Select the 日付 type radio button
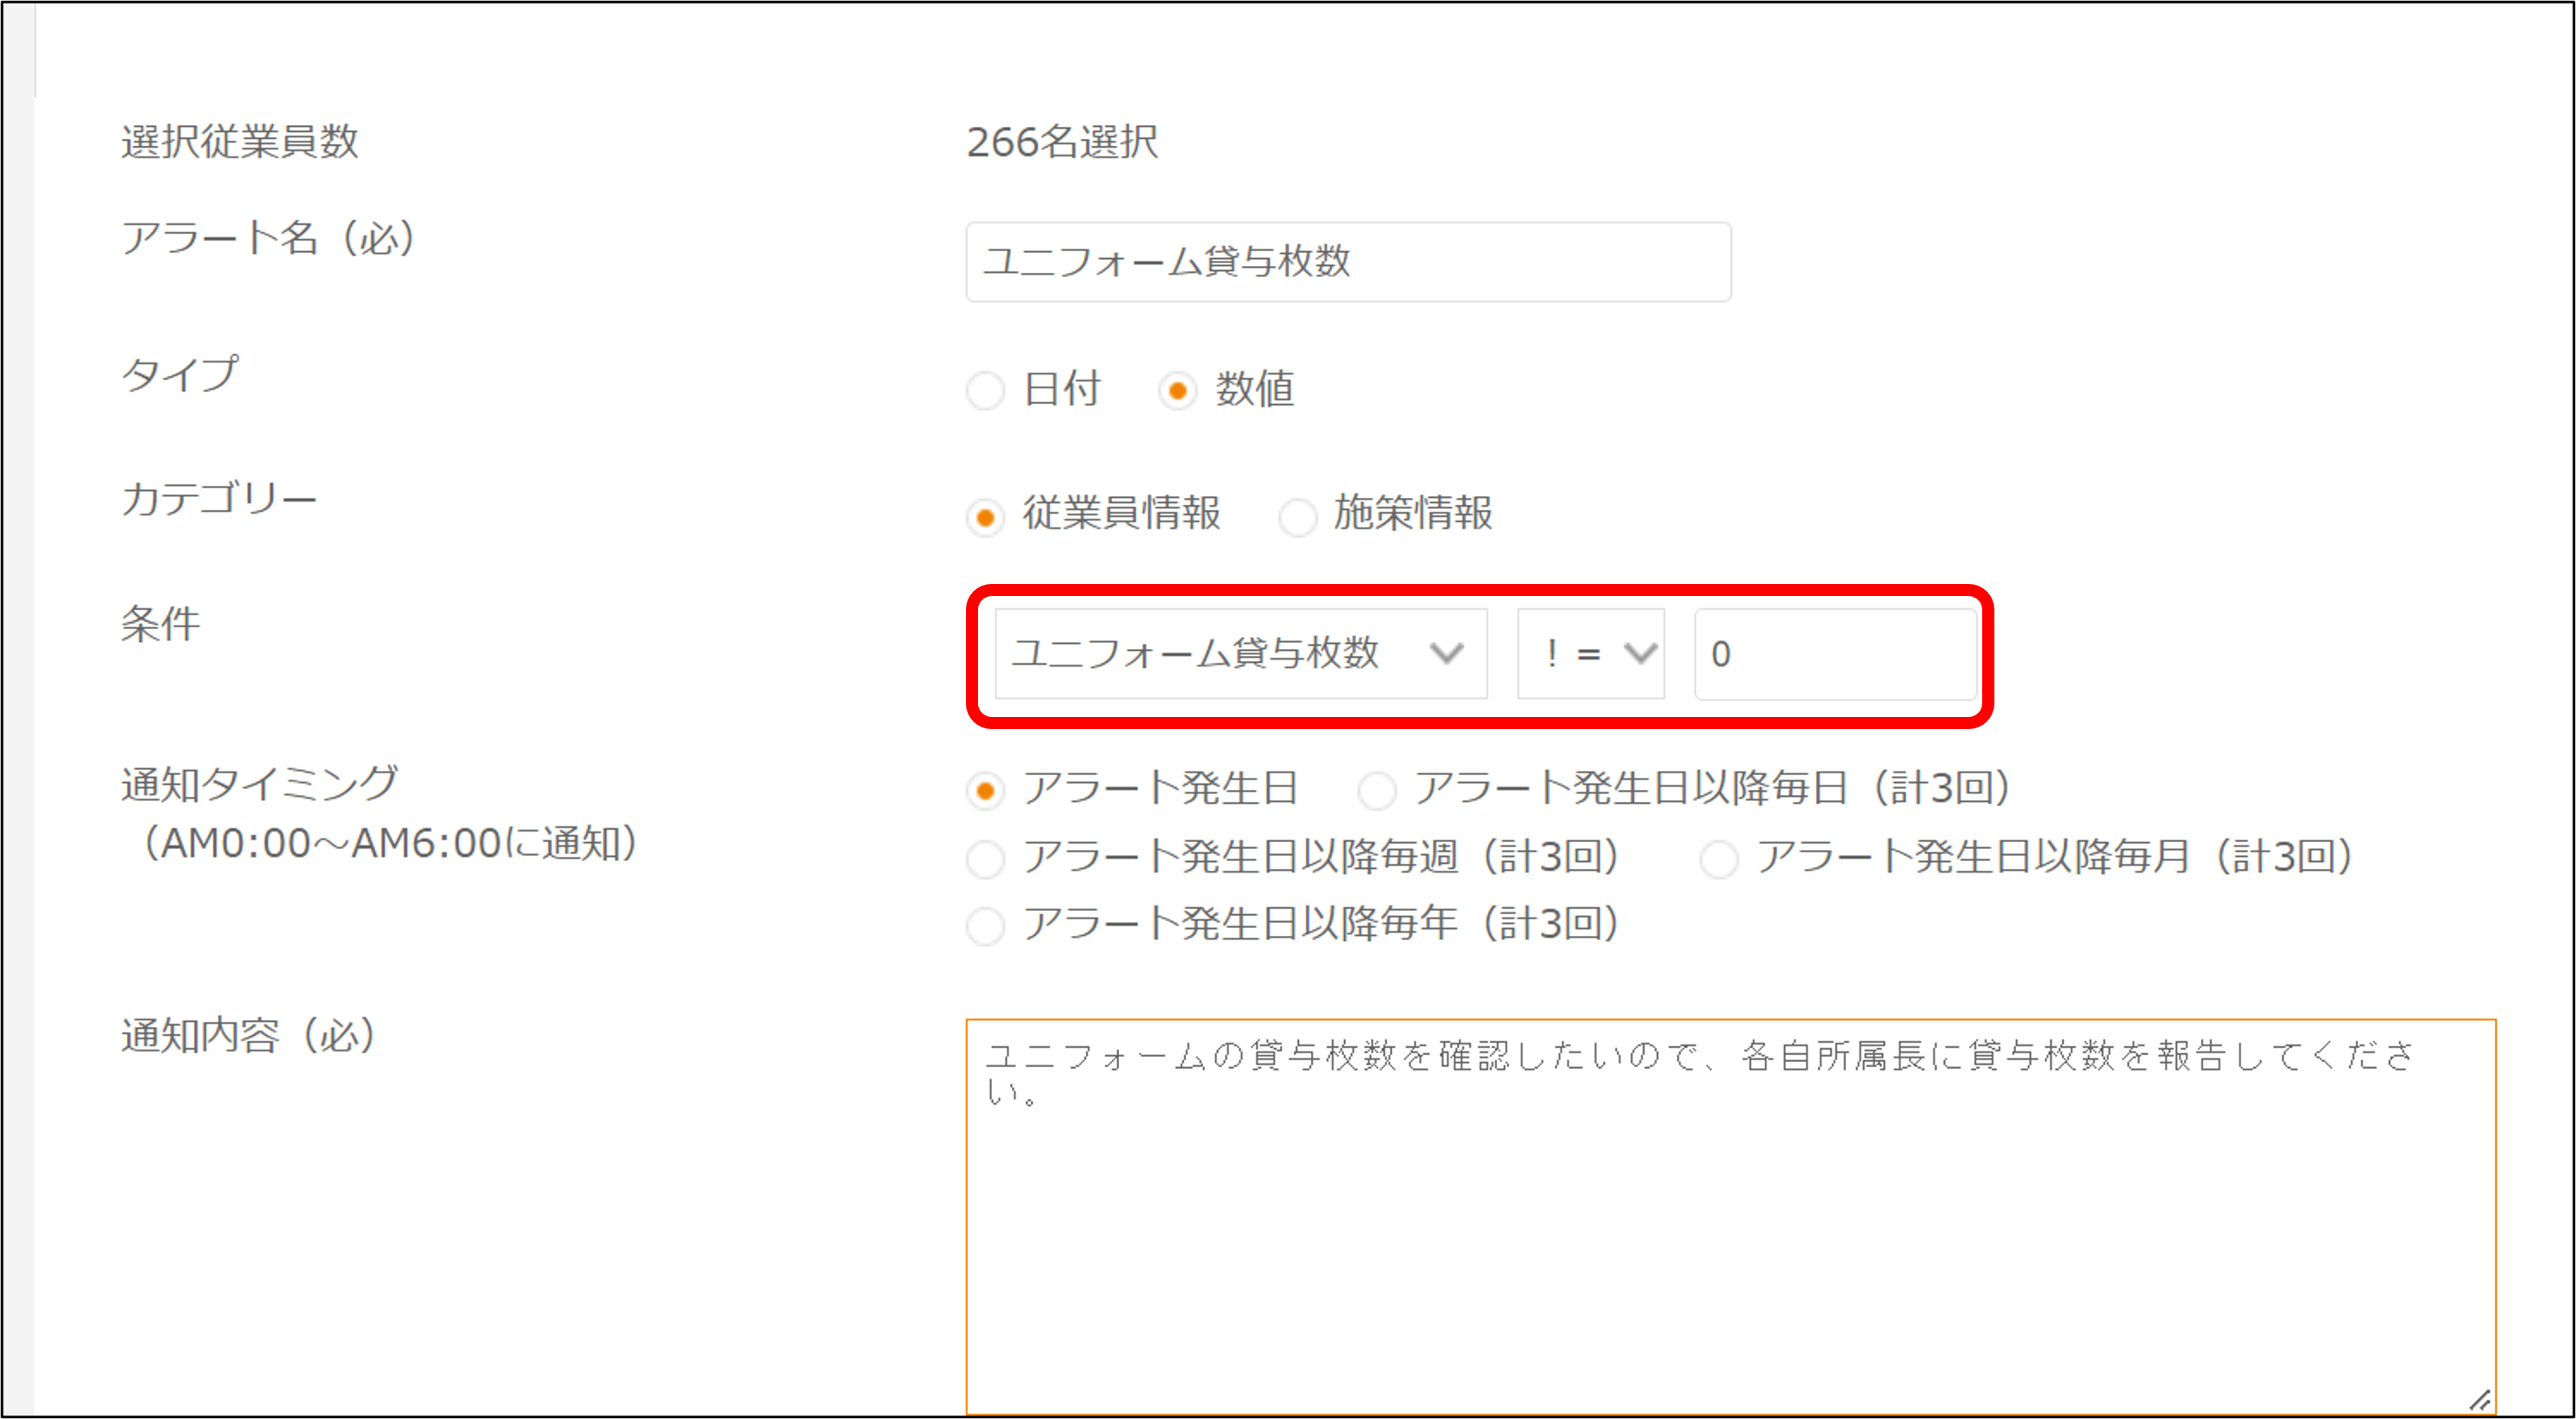 [x=985, y=391]
